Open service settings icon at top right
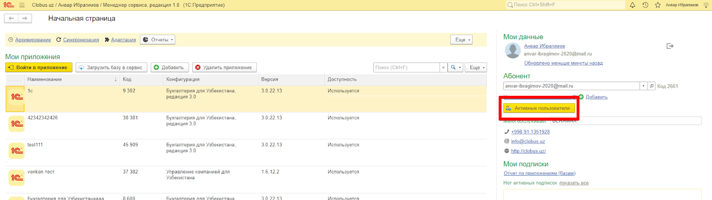Image resolution: width=712 pixels, height=200 pixels. click(706, 5)
